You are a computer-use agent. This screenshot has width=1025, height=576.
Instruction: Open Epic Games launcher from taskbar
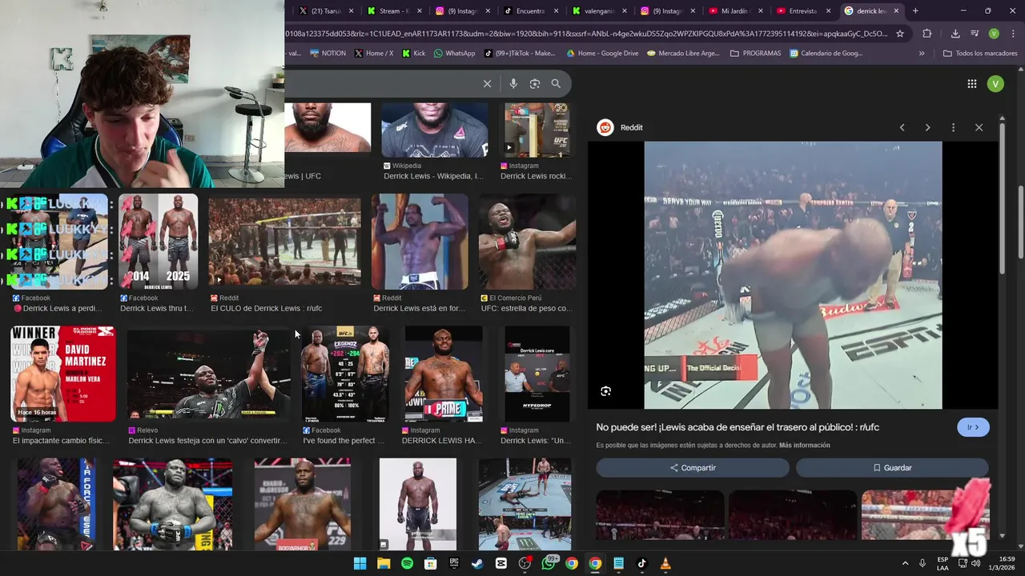click(454, 563)
